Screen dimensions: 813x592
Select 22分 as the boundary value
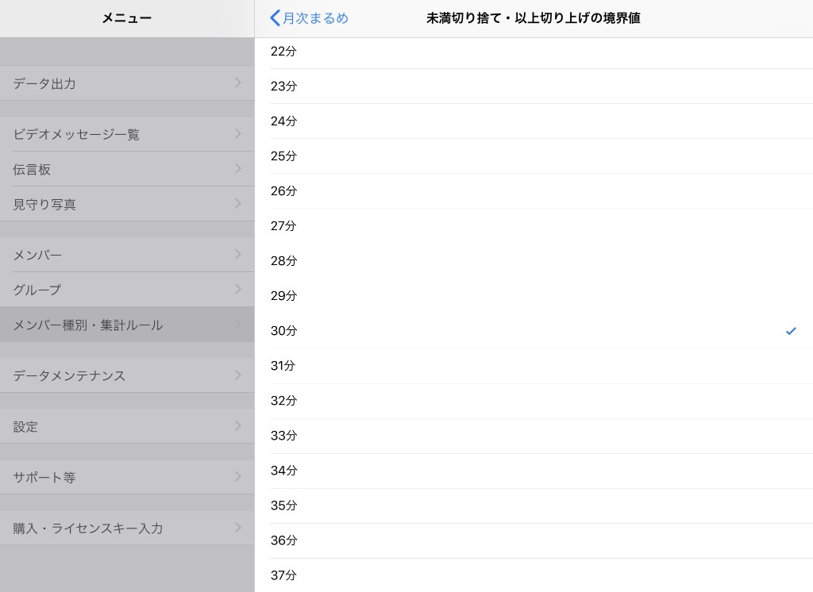tap(284, 52)
